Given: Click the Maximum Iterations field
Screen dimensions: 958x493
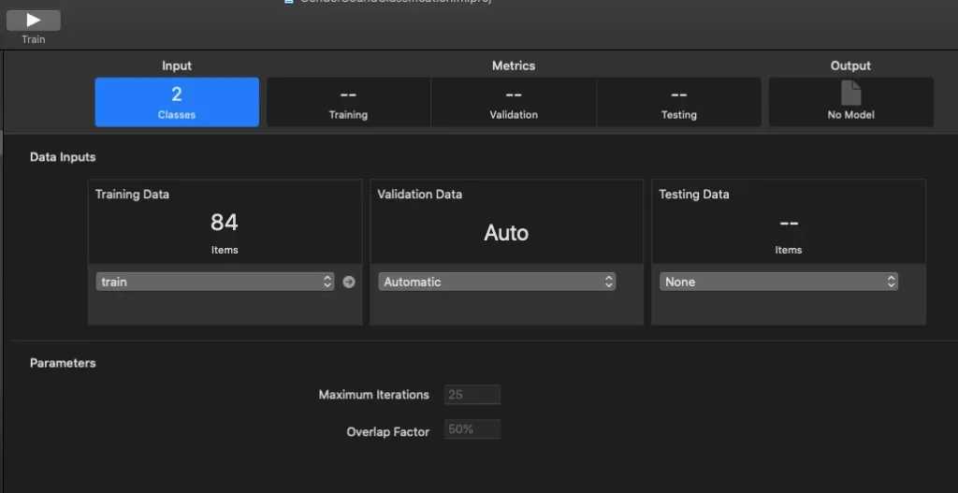Looking at the screenshot, I should 472,395.
